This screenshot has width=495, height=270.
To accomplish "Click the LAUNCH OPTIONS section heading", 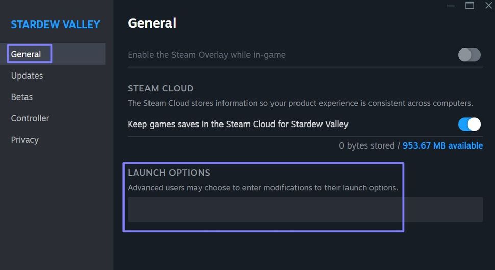I will (x=169, y=173).
